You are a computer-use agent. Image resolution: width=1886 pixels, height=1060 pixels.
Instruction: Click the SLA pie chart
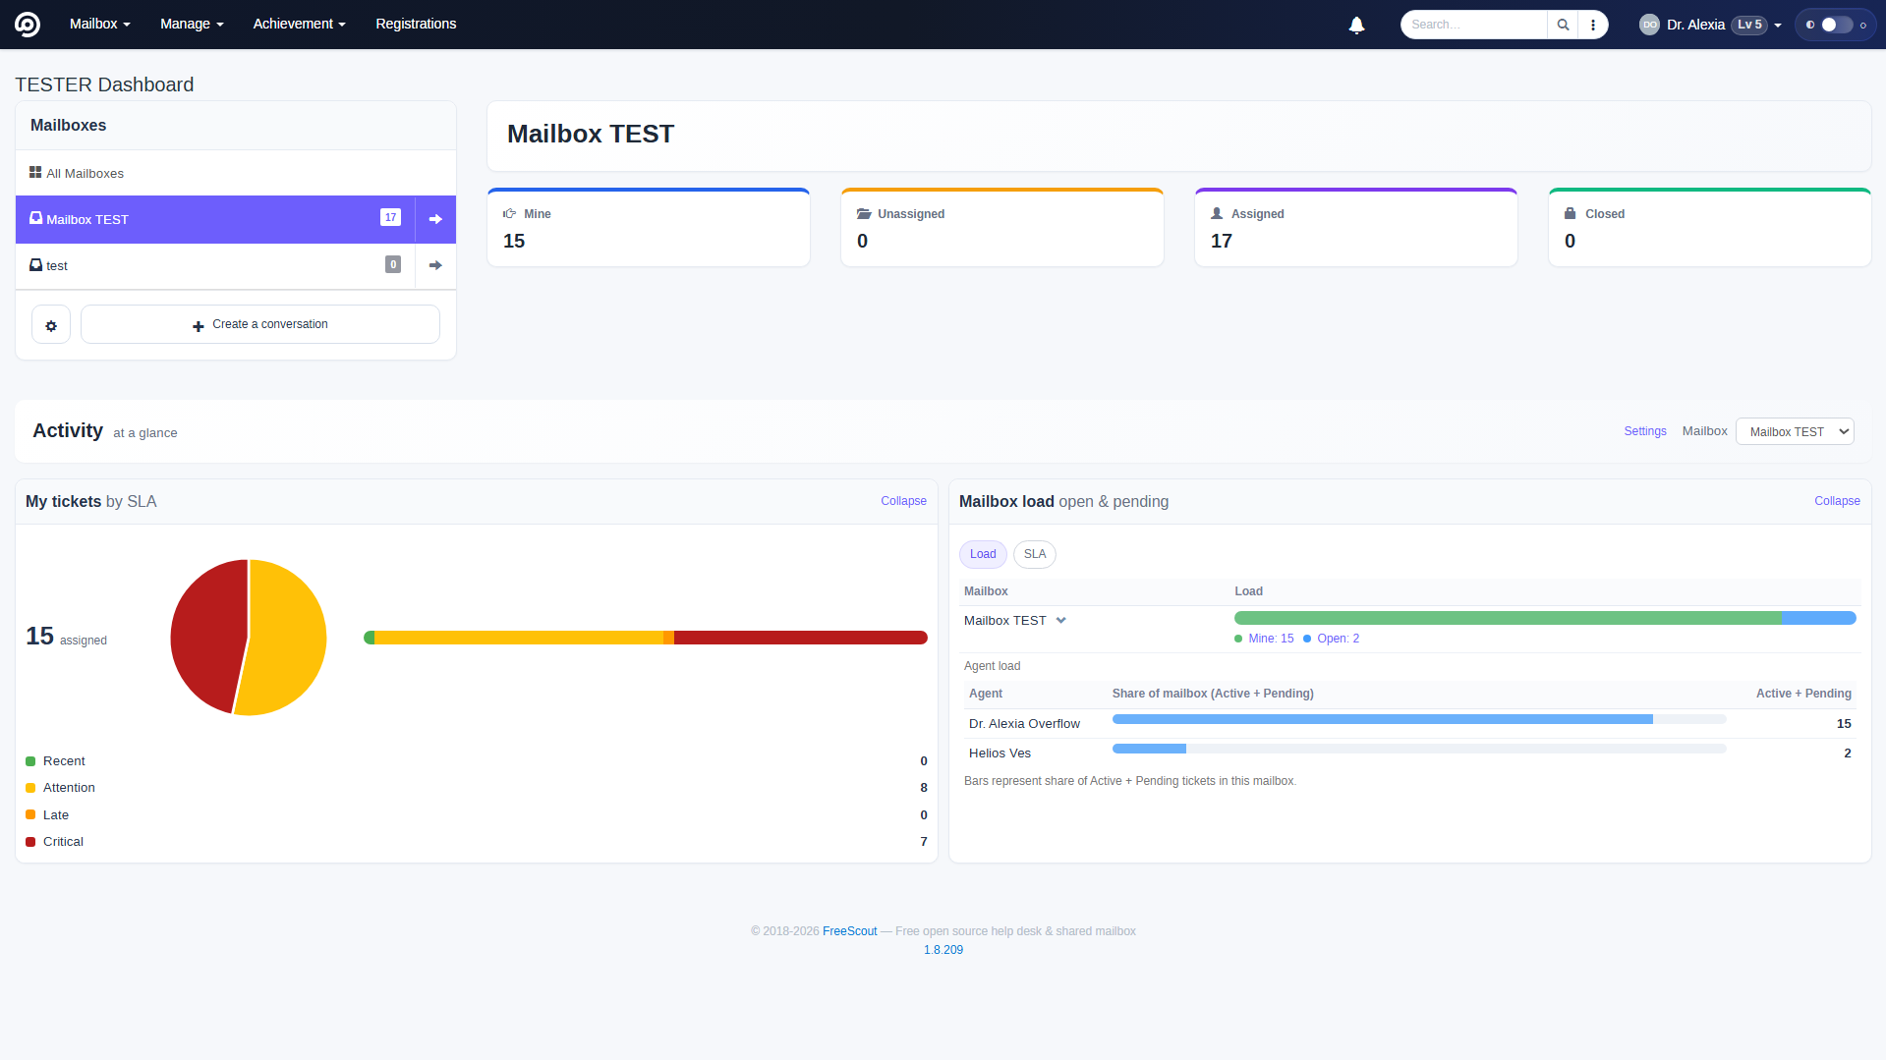point(249,638)
